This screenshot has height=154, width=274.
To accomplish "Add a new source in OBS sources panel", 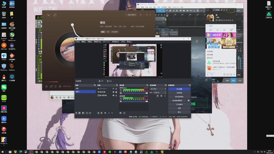I will [x=98, y=113].
